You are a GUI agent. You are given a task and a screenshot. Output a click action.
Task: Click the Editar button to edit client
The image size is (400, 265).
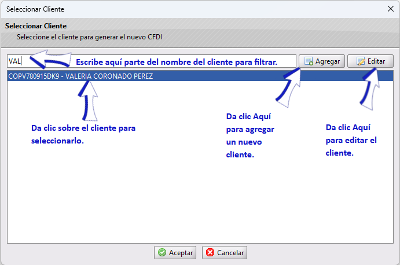(x=370, y=61)
